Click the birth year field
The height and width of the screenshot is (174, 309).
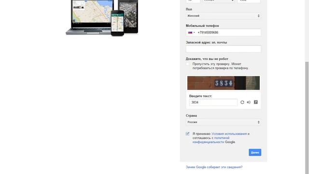coord(249,1)
